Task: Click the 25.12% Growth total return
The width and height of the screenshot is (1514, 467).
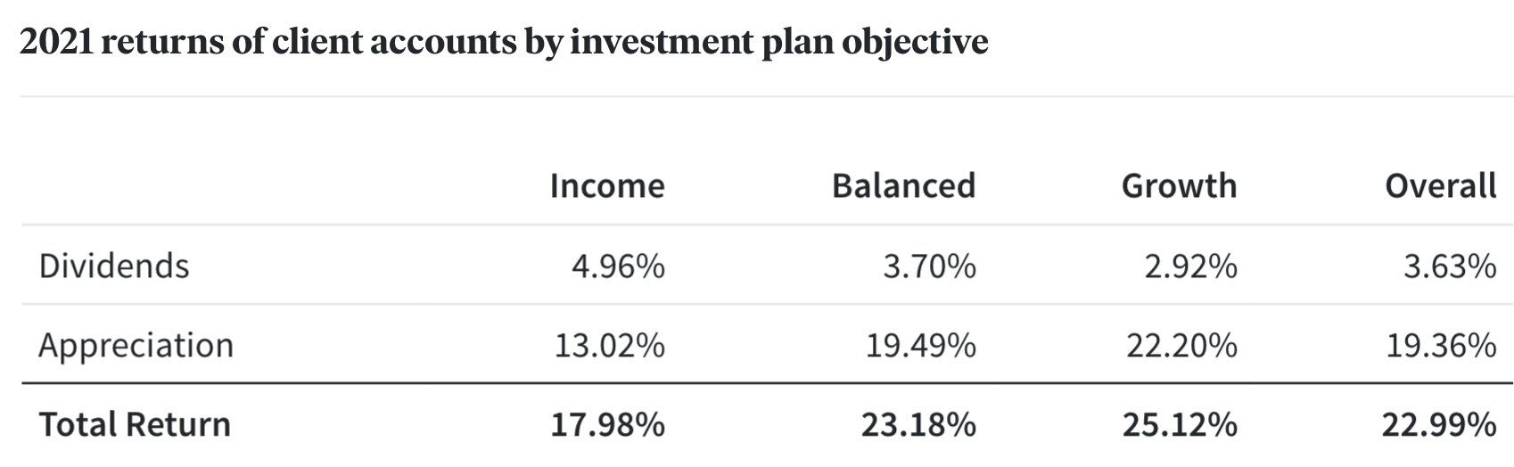Action: click(x=1180, y=424)
